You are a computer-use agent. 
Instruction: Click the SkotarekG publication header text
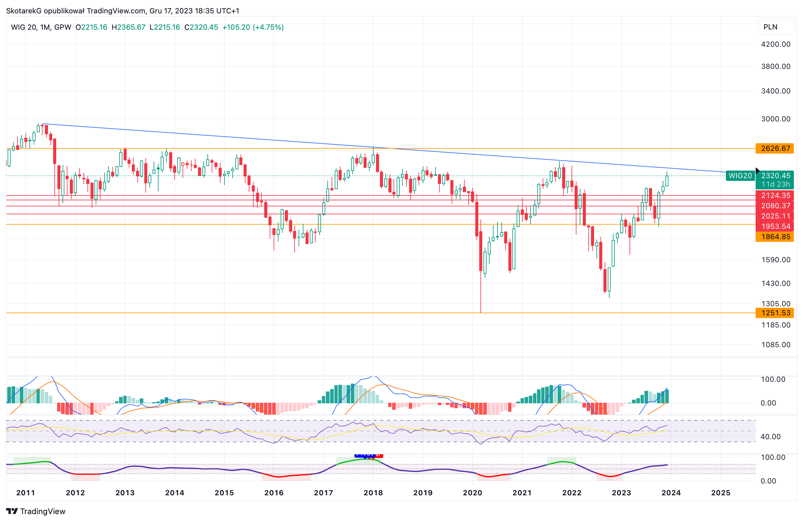pyautogui.click(x=123, y=11)
